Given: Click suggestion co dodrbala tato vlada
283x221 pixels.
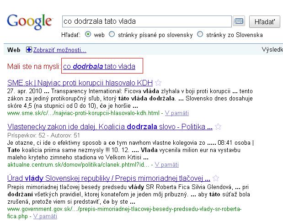Looking at the screenshot, I should pos(99,67).
